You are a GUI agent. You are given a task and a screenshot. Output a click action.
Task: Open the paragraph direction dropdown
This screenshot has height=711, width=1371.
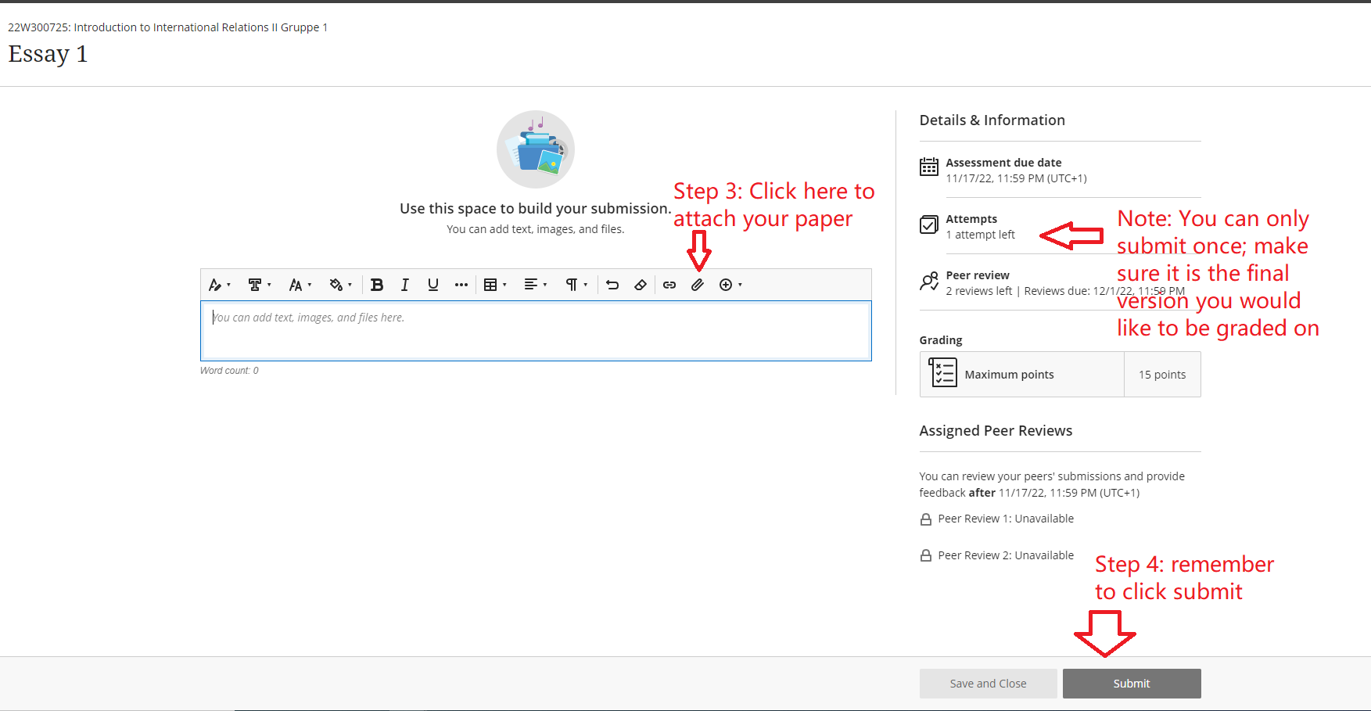(576, 285)
